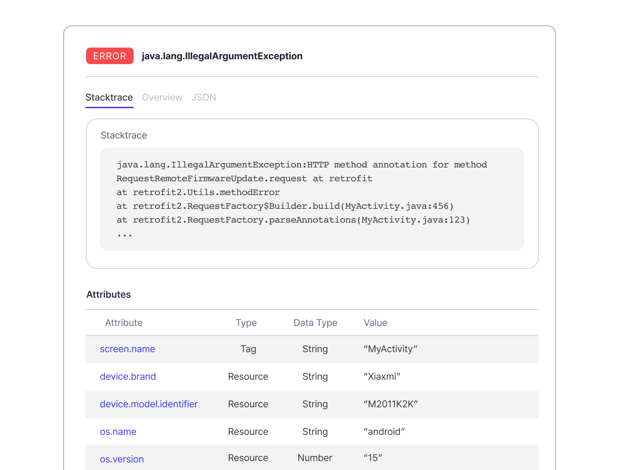Open the device.model.identifier attribute link
Screen dimensions: 620x470
pos(149,404)
